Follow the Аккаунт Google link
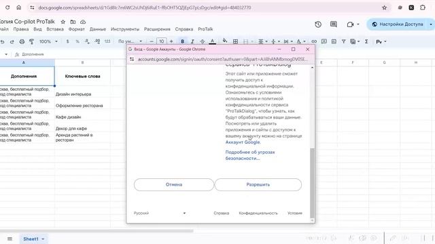This screenshot has height=244, width=435. (x=243, y=142)
